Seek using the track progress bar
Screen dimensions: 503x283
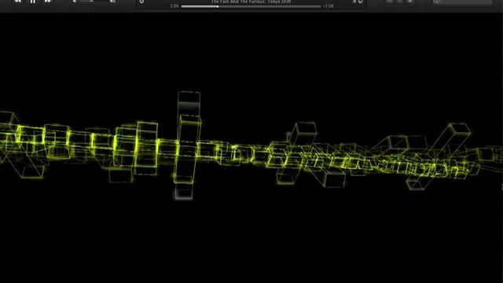click(x=251, y=6)
